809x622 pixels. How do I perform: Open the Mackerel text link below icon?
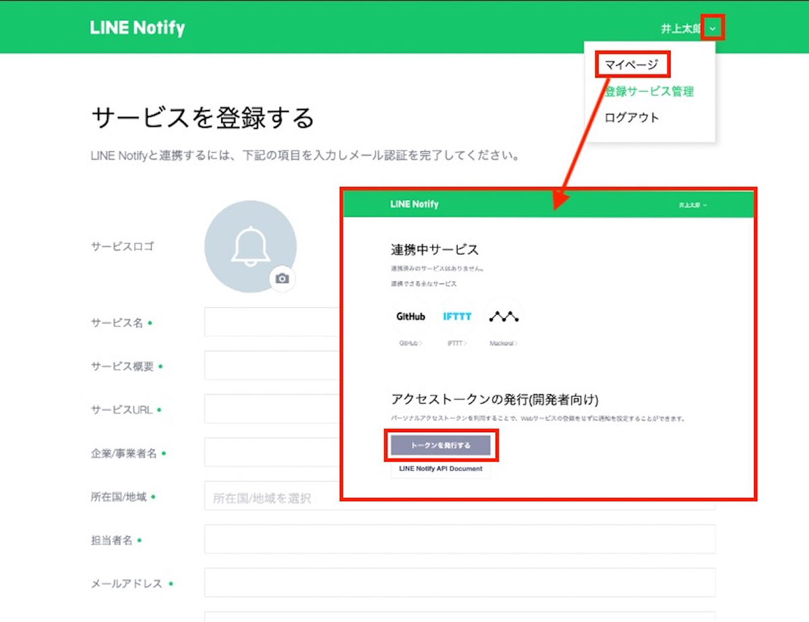point(504,343)
